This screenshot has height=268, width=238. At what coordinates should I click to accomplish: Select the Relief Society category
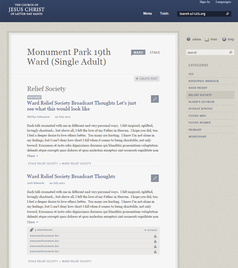coord(210,95)
